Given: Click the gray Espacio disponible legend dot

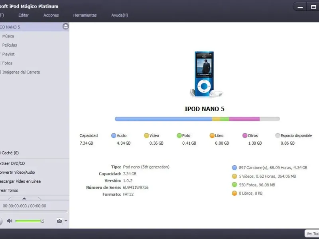Looking at the screenshot, I should pyautogui.click(x=278, y=135).
